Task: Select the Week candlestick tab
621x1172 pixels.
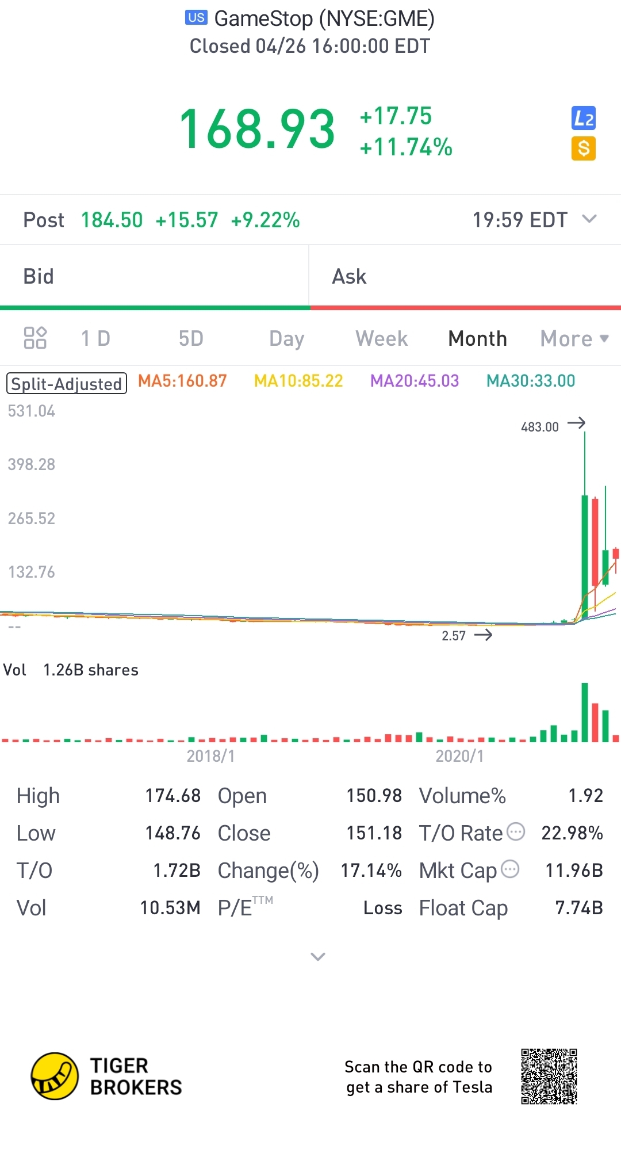Action: coord(382,338)
